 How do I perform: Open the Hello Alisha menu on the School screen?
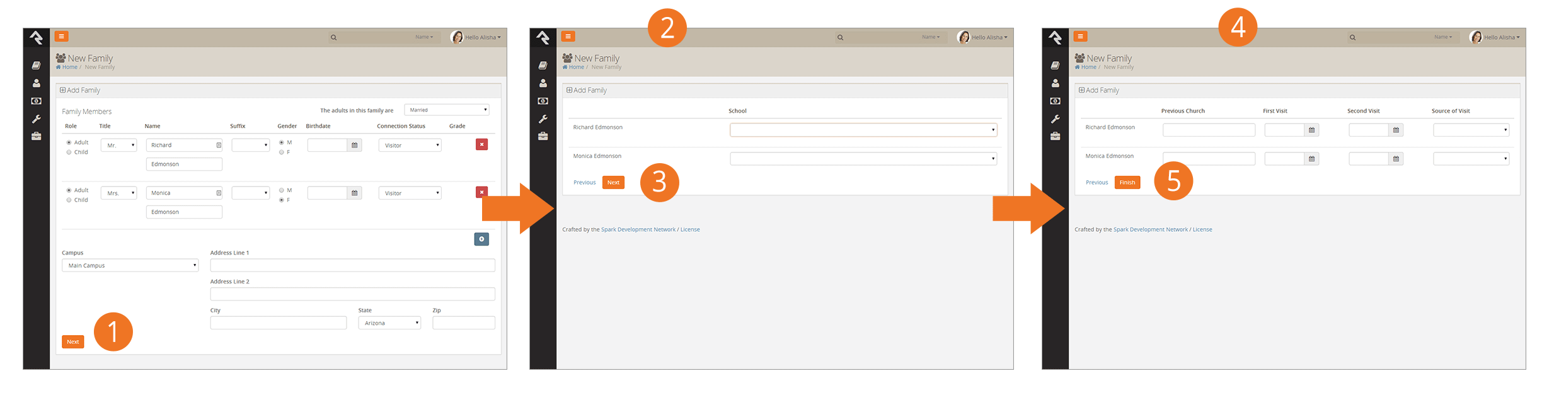coord(982,37)
